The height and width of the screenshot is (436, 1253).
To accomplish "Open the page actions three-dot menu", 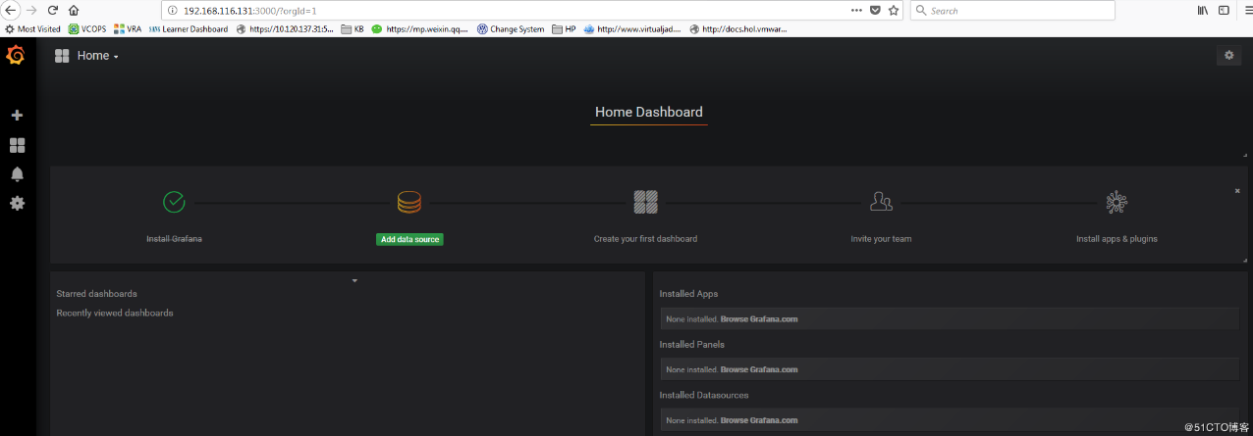I will click(857, 10).
